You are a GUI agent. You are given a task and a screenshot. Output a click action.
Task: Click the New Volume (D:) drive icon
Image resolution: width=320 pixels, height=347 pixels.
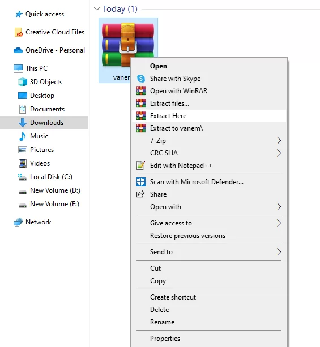coord(23,192)
